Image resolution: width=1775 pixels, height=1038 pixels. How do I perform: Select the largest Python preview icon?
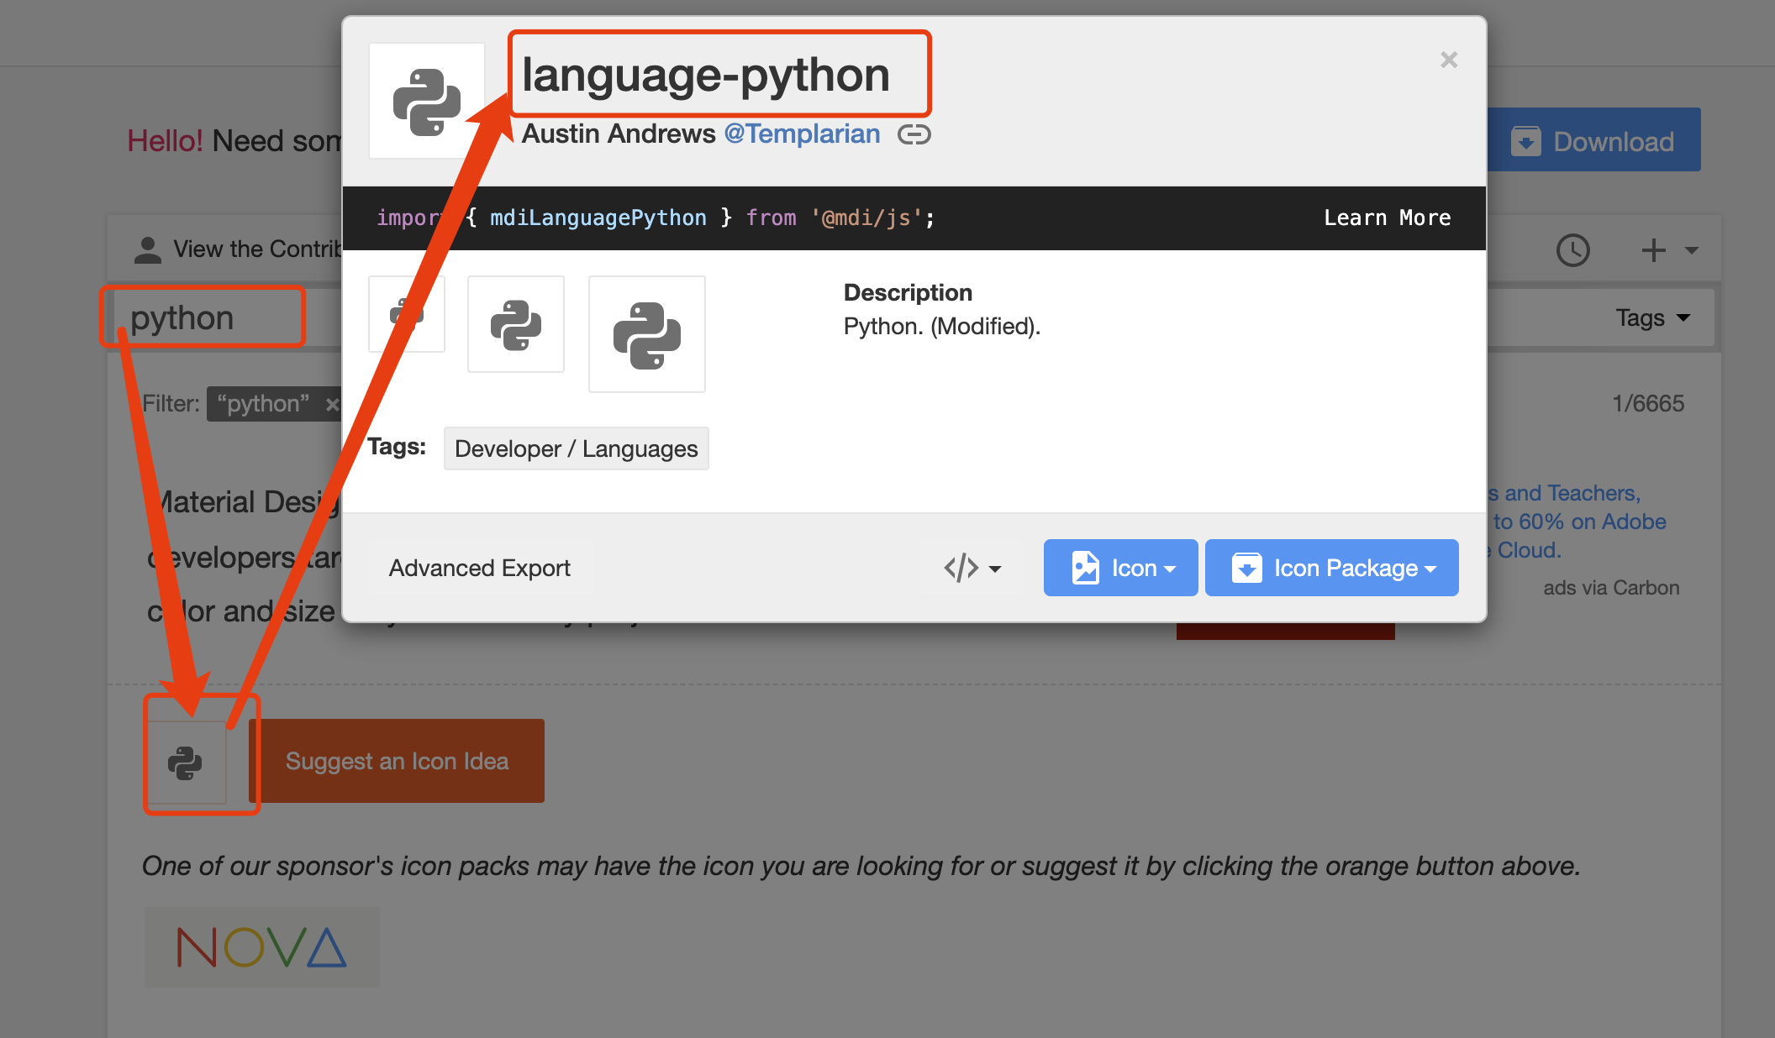click(646, 334)
